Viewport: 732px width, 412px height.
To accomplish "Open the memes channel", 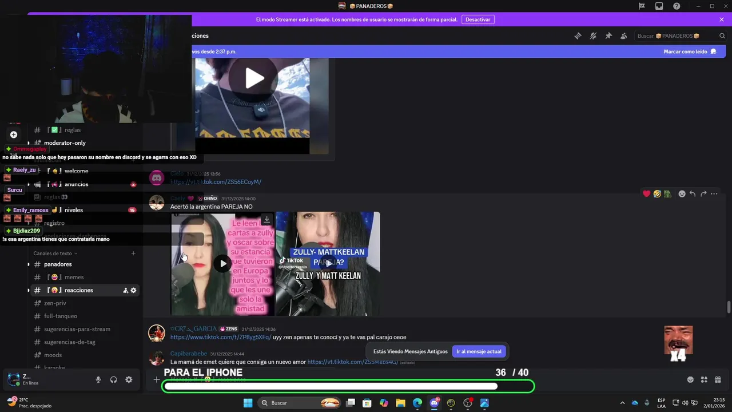I will [84, 278].
